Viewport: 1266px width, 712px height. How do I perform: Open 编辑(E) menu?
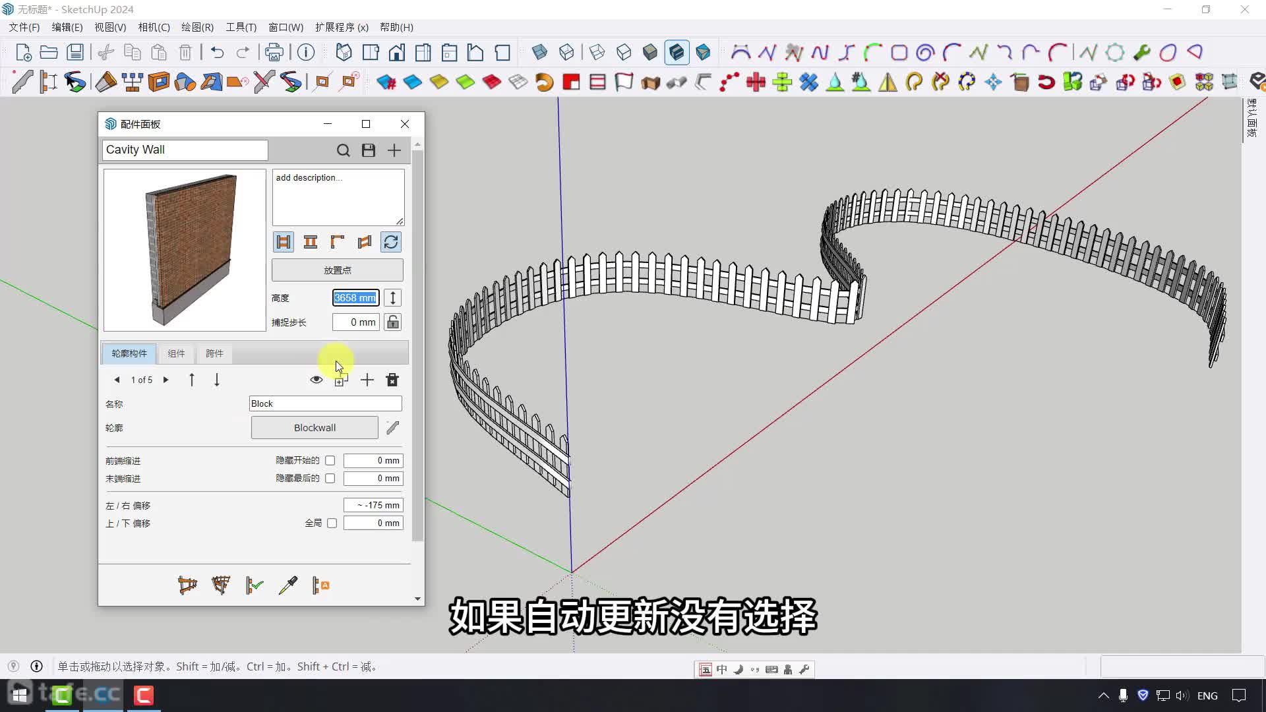(x=67, y=27)
